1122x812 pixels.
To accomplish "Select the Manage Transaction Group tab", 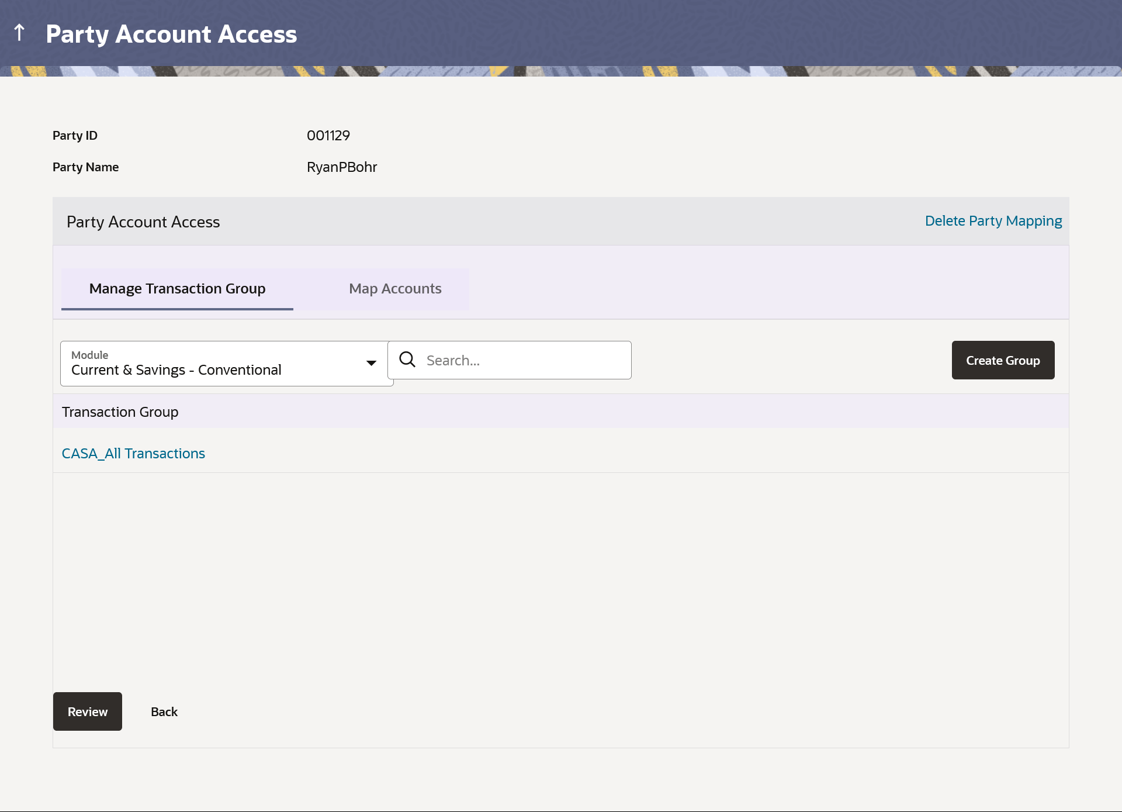I will 177,289.
